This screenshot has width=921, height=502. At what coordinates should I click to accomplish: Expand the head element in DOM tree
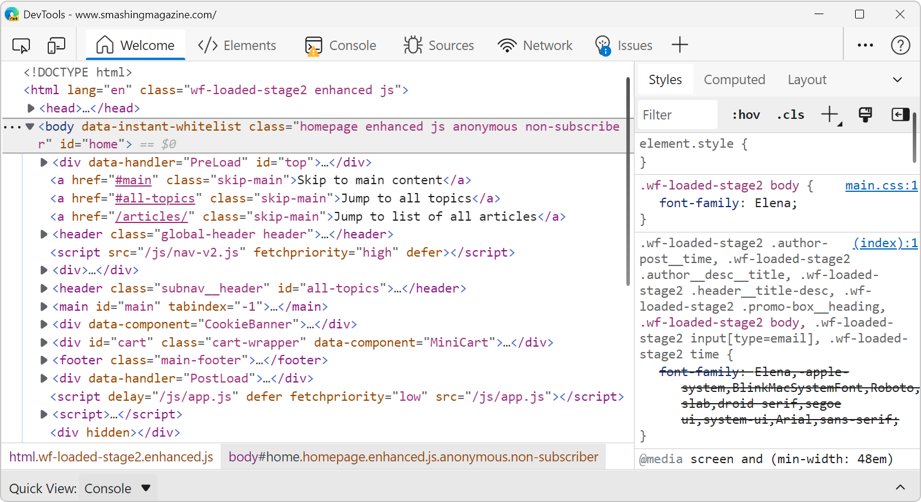click(x=31, y=108)
